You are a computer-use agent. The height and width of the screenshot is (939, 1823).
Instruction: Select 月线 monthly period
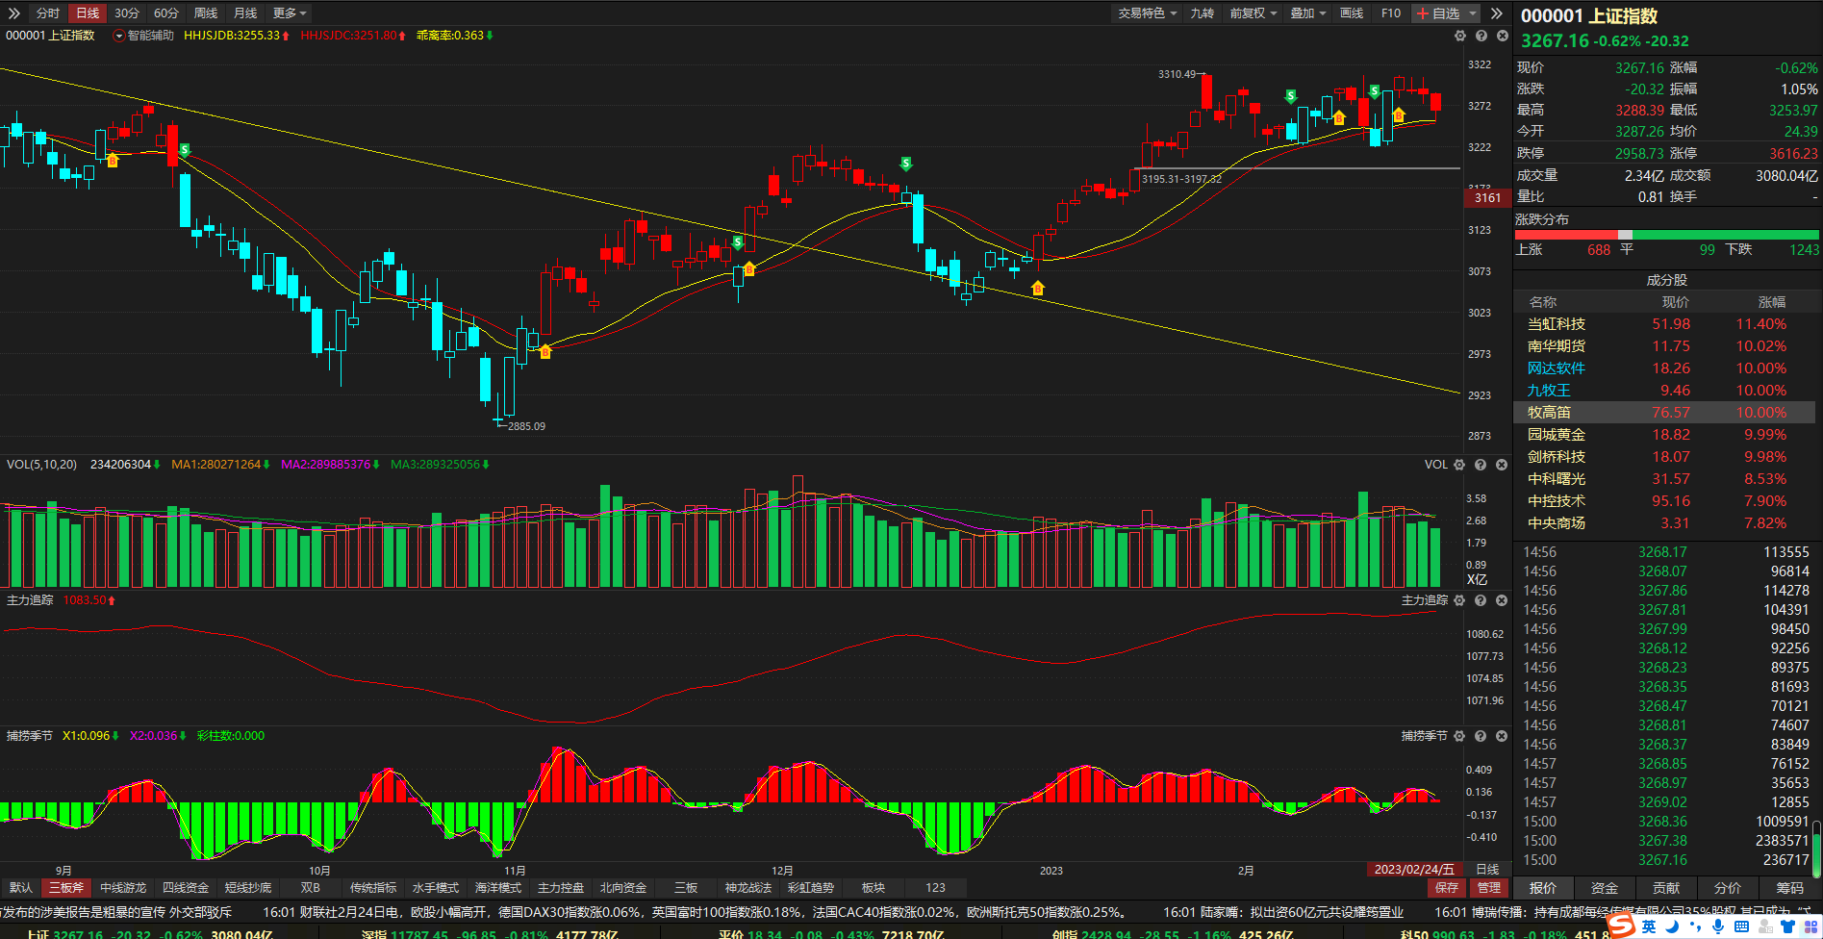click(245, 13)
